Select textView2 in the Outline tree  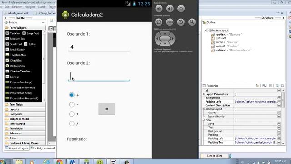(231, 50)
